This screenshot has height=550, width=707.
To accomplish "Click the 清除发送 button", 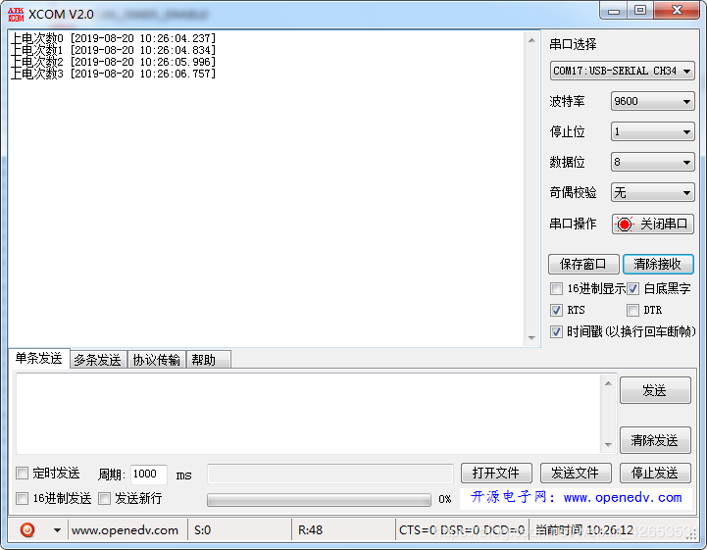I will coord(655,440).
